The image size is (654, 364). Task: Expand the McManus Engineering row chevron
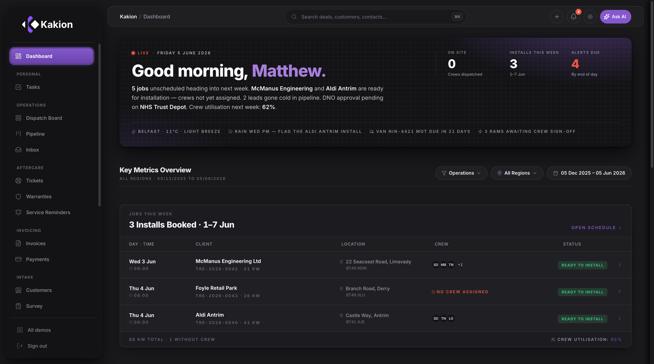click(620, 265)
